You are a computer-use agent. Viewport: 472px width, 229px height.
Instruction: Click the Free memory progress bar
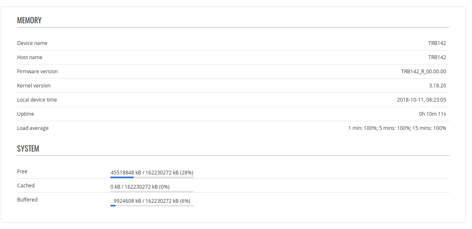(152, 177)
